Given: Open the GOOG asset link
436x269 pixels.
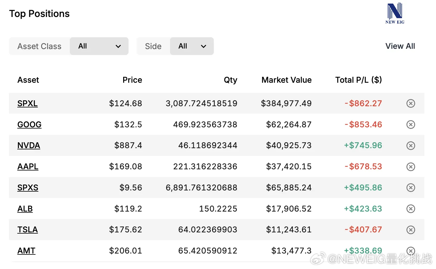Looking at the screenshot, I should pos(29,125).
